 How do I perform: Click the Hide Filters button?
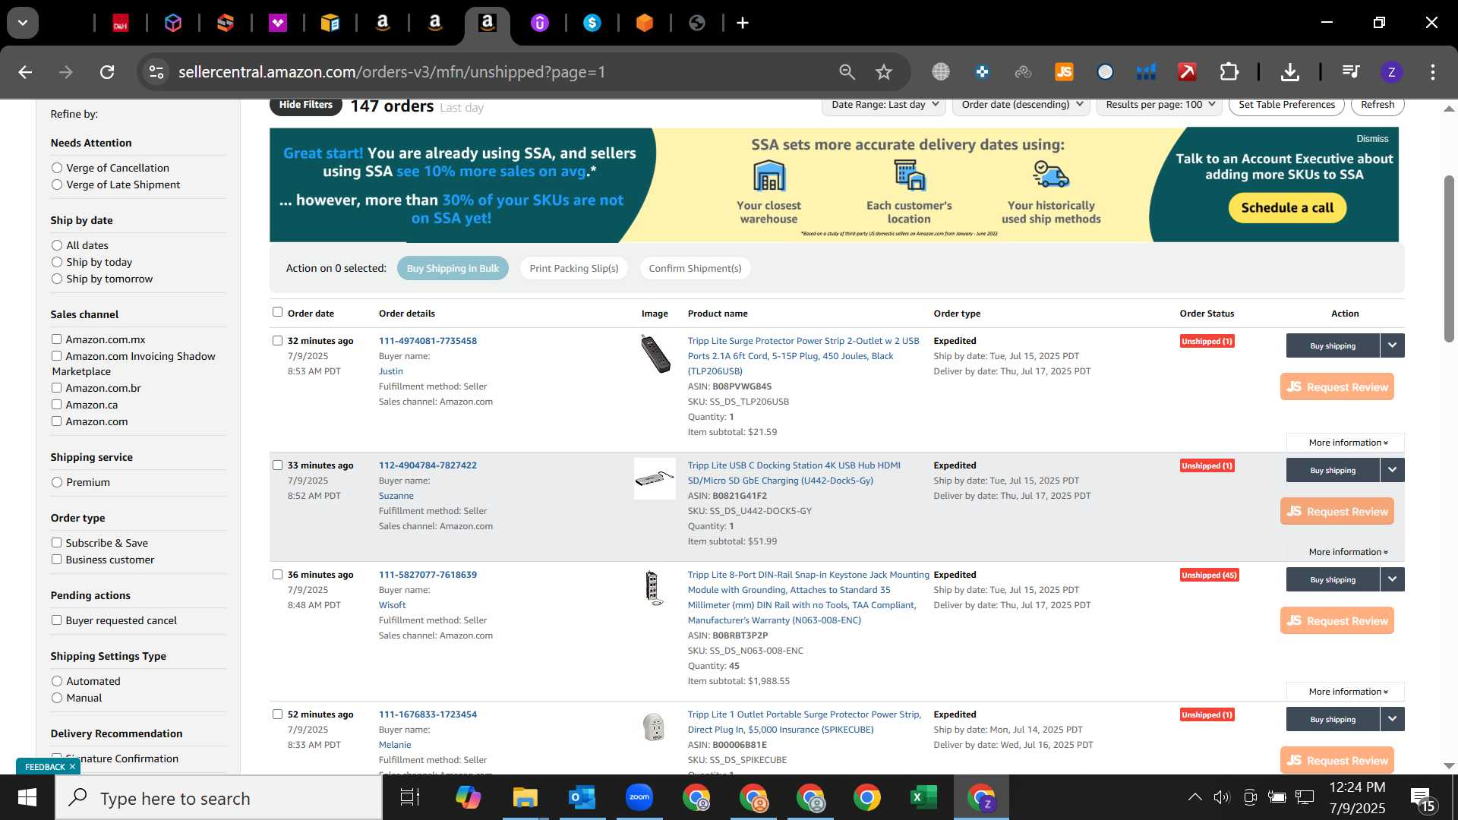(x=306, y=105)
